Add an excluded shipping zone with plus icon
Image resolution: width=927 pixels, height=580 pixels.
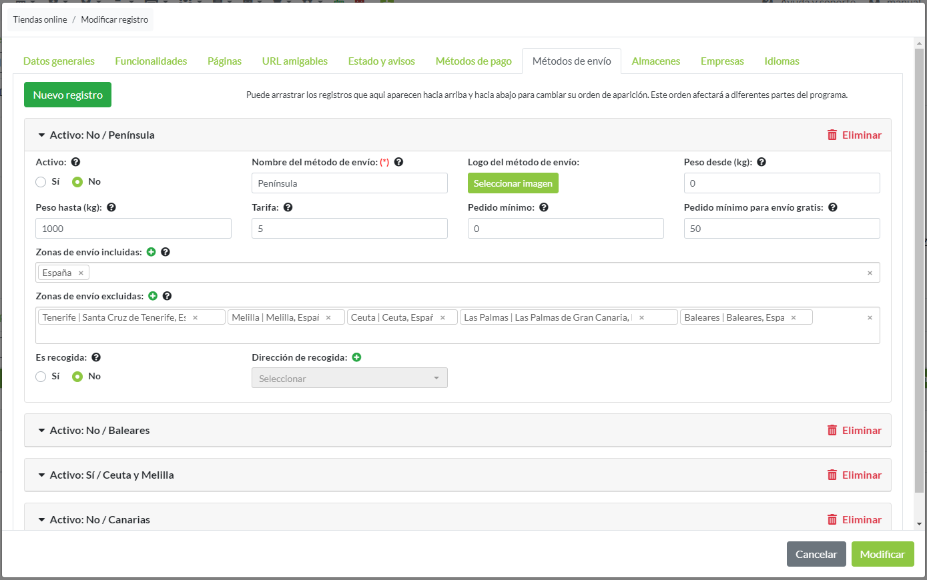click(153, 296)
